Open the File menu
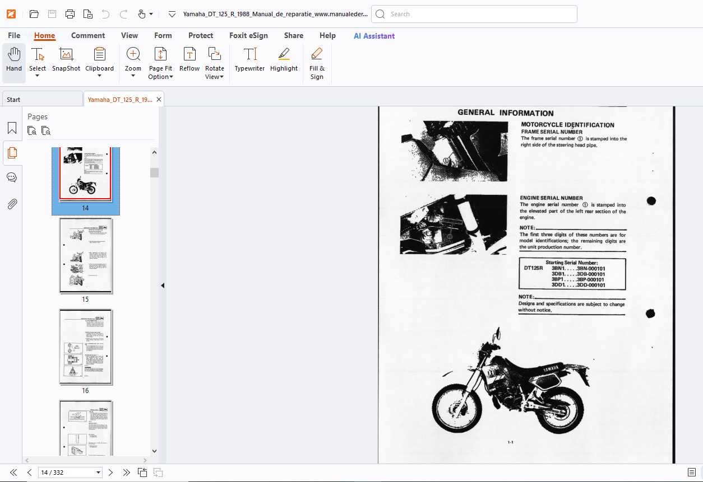The width and height of the screenshot is (703, 482). tap(14, 35)
